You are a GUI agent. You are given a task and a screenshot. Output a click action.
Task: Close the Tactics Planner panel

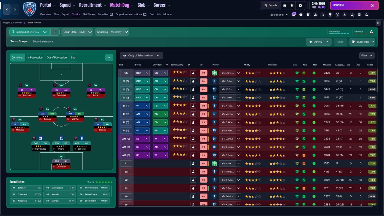[x=378, y=23]
